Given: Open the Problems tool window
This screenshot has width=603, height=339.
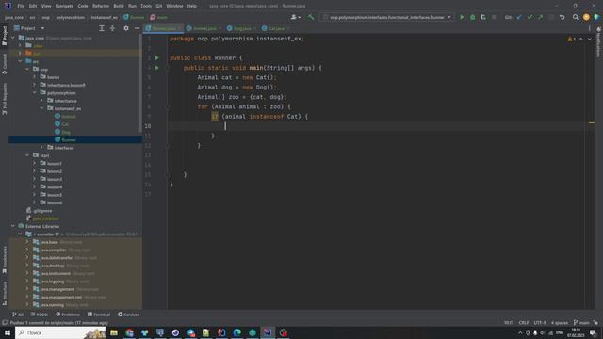Looking at the screenshot, I should coord(68,315).
